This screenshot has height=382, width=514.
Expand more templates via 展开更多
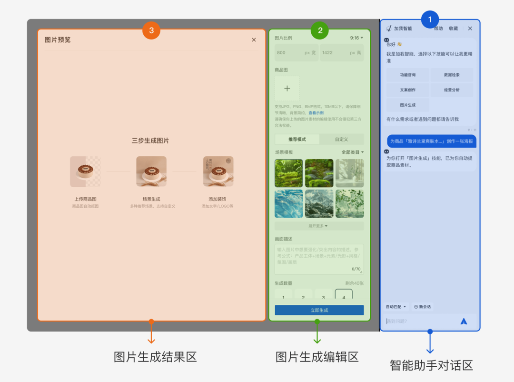coord(319,226)
